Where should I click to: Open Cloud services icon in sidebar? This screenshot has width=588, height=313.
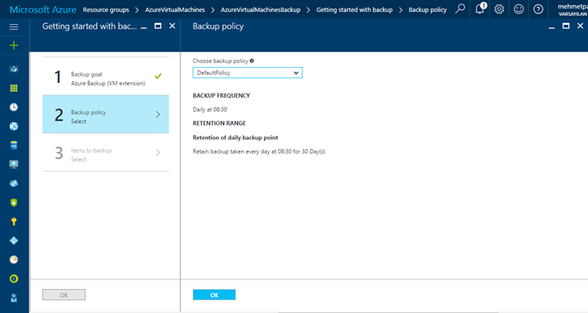tap(14, 183)
